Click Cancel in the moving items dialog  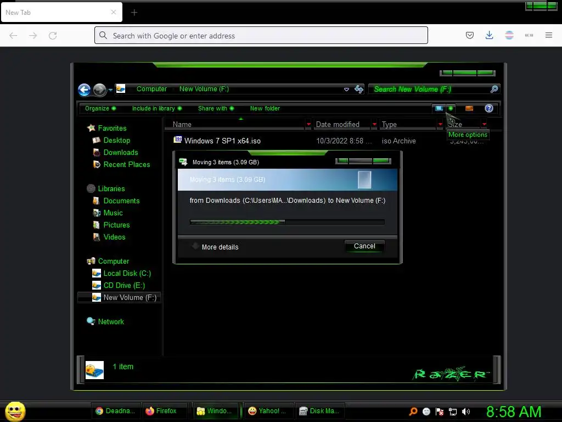364,246
